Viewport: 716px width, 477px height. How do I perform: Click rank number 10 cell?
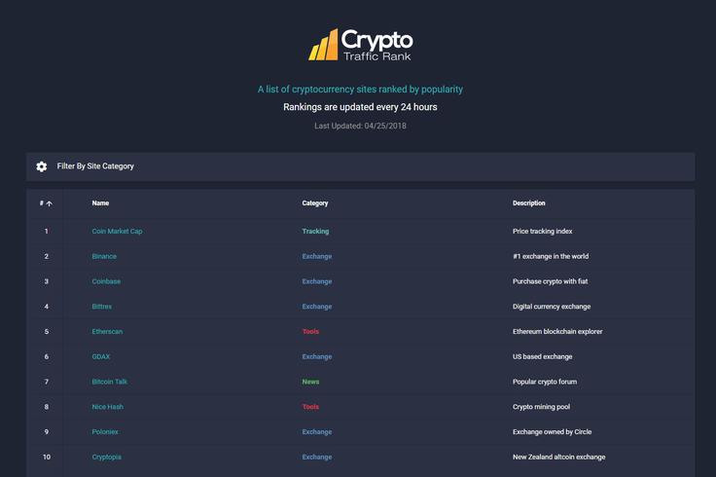click(47, 457)
